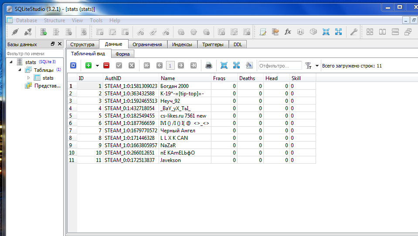The height and width of the screenshot is (236, 418).
Task: Undock the Базы данных panel
Action: click(52, 44)
